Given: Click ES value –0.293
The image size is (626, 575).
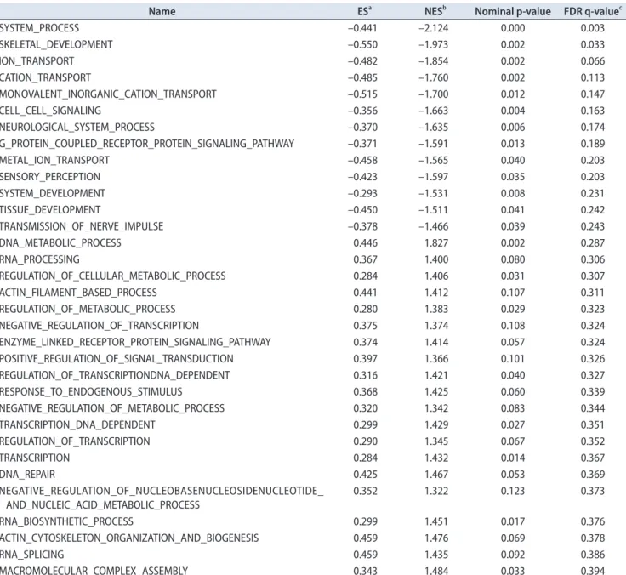Looking at the screenshot, I should [x=362, y=193].
